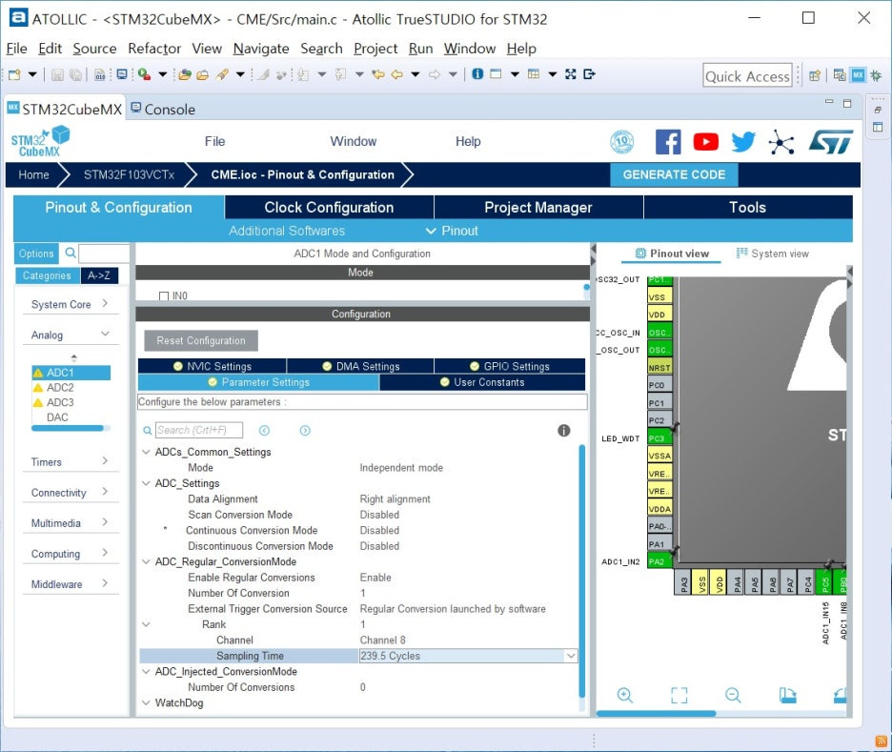The width and height of the screenshot is (892, 752).
Task: Open the Twitter link icon
Action: coord(743,142)
